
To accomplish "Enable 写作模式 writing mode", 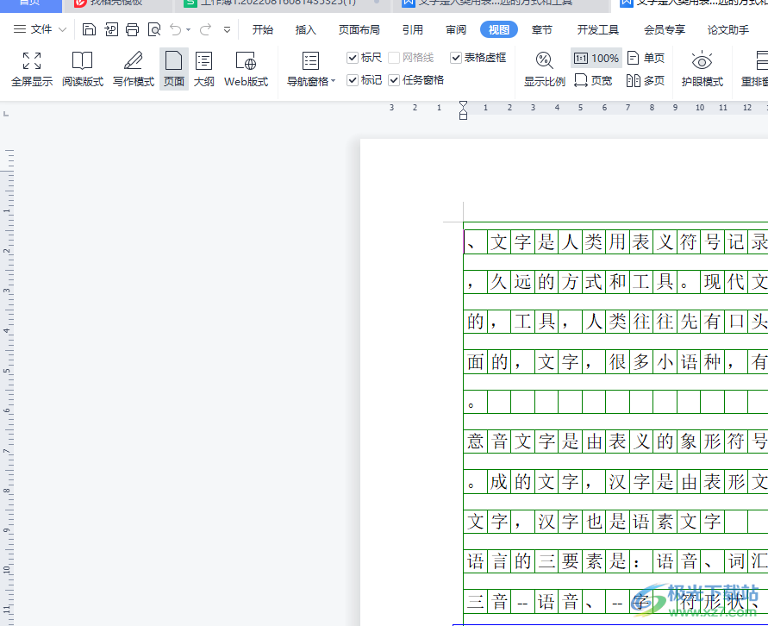I will [134, 70].
